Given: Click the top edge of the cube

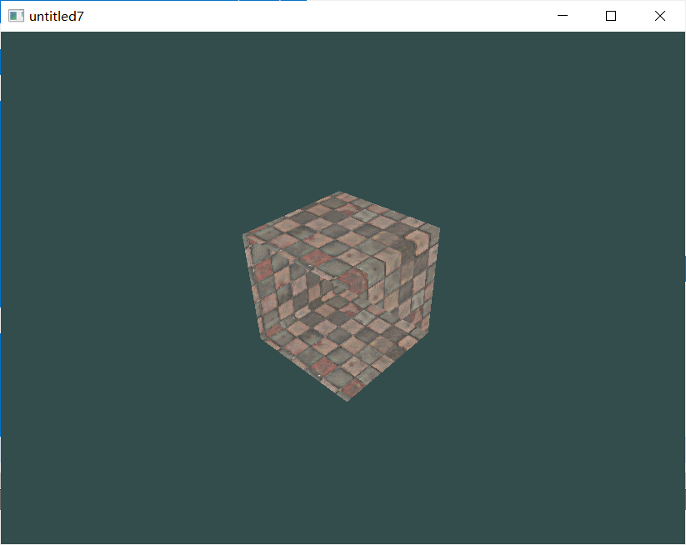Looking at the screenshot, I should (338, 193).
